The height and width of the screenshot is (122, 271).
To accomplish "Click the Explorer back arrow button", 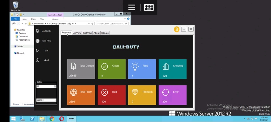I will click(14, 24).
